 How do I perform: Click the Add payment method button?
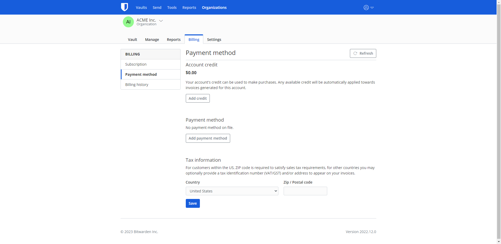tap(208, 138)
